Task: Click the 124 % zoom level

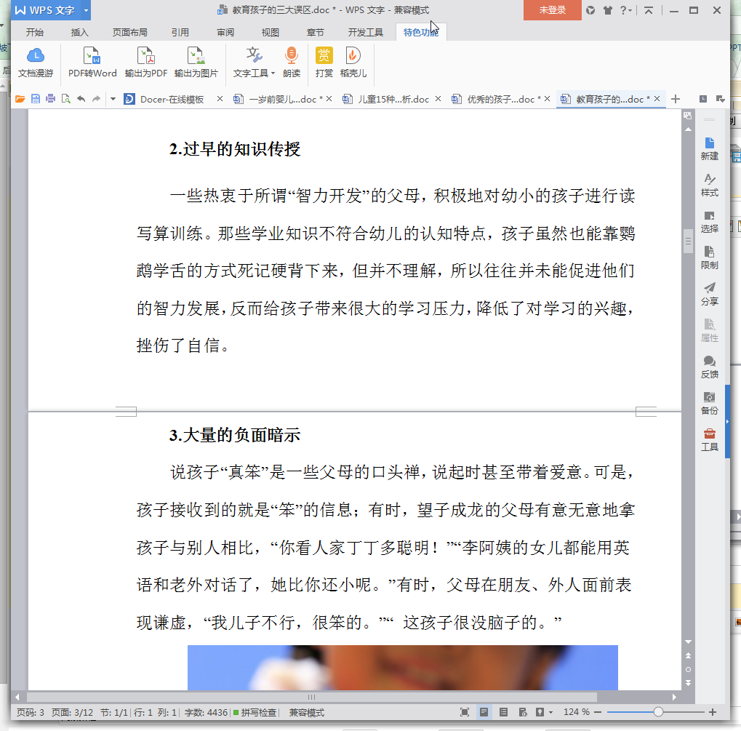Action: pos(576,712)
